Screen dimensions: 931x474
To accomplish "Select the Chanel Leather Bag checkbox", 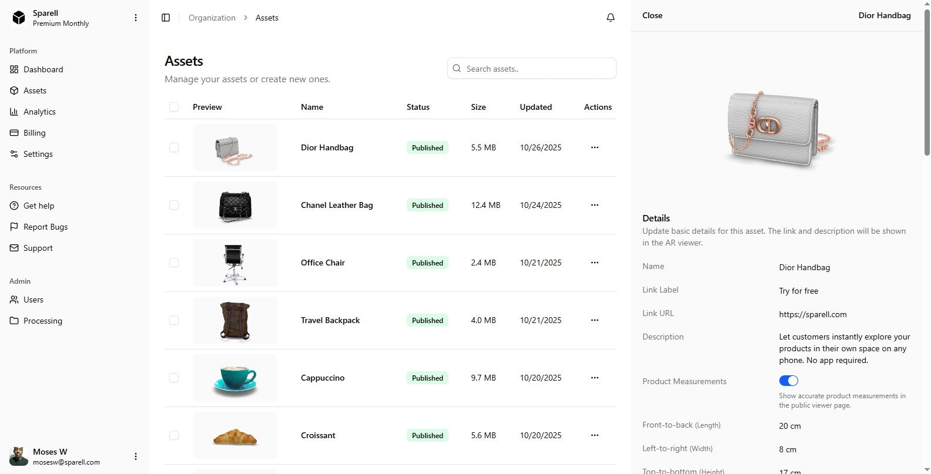I will click(174, 205).
